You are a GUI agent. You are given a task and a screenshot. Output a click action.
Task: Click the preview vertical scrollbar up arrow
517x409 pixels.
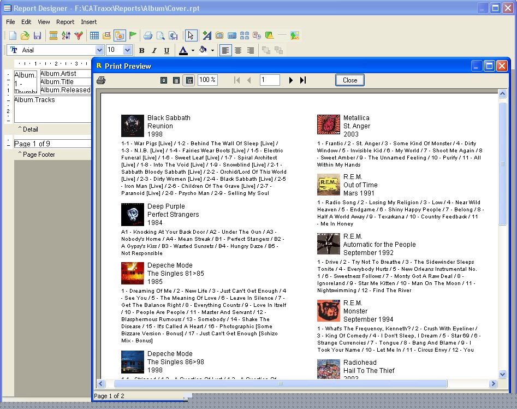(502, 94)
